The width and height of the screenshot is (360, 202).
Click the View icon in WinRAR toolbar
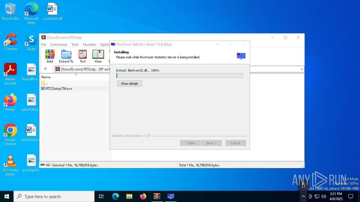[98, 56]
